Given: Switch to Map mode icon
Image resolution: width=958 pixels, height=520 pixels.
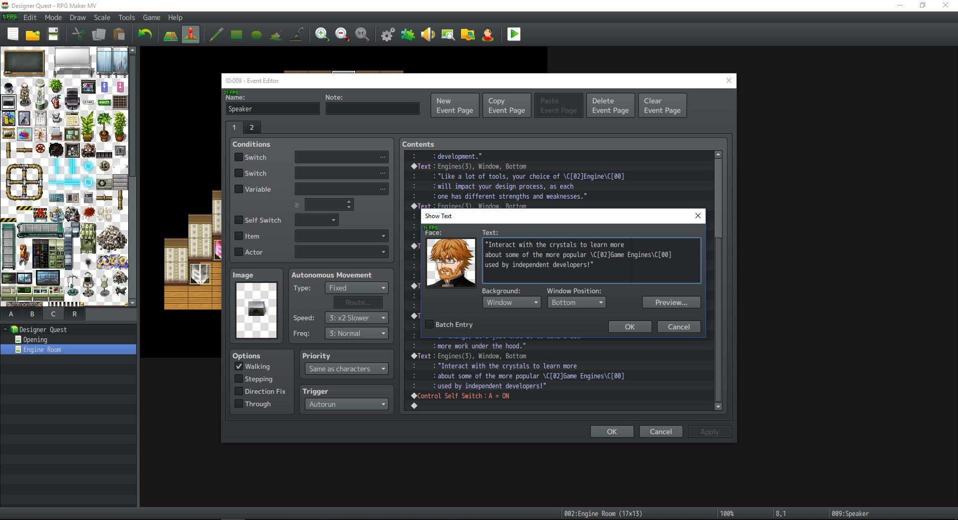Looking at the screenshot, I should 171,34.
